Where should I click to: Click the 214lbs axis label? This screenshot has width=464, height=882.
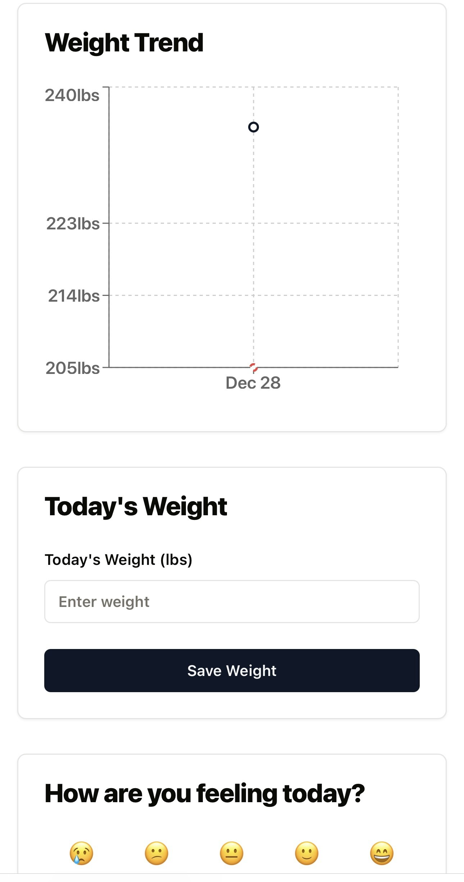74,296
